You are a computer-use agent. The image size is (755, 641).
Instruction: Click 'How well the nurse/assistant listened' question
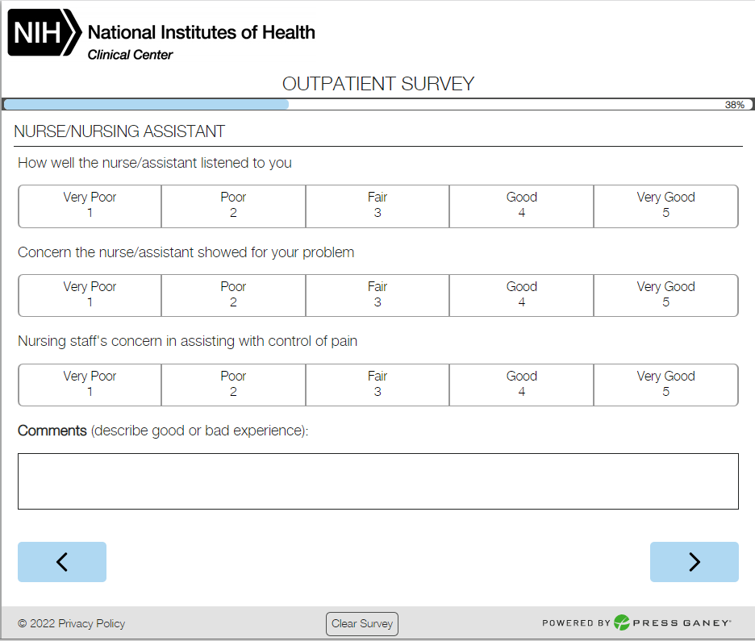155,163
